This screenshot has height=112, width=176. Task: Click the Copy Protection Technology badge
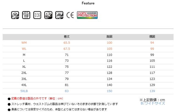click(x=87, y=15)
